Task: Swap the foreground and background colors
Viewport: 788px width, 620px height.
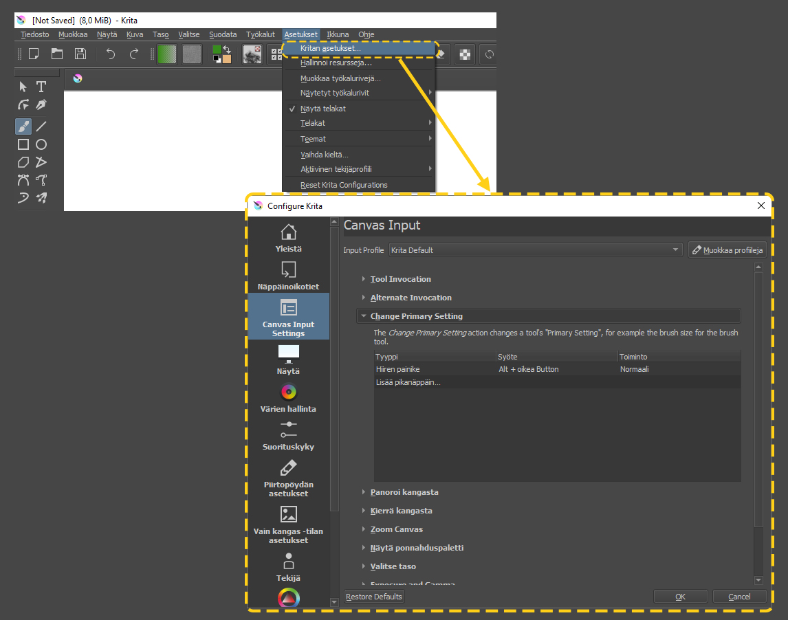Action: (x=227, y=49)
